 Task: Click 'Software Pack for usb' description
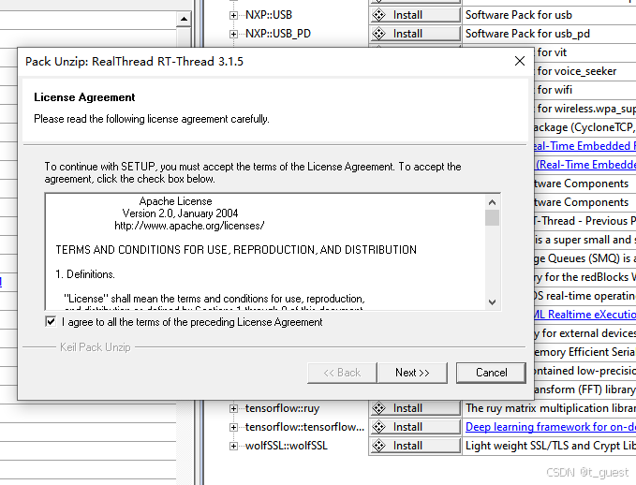(518, 15)
